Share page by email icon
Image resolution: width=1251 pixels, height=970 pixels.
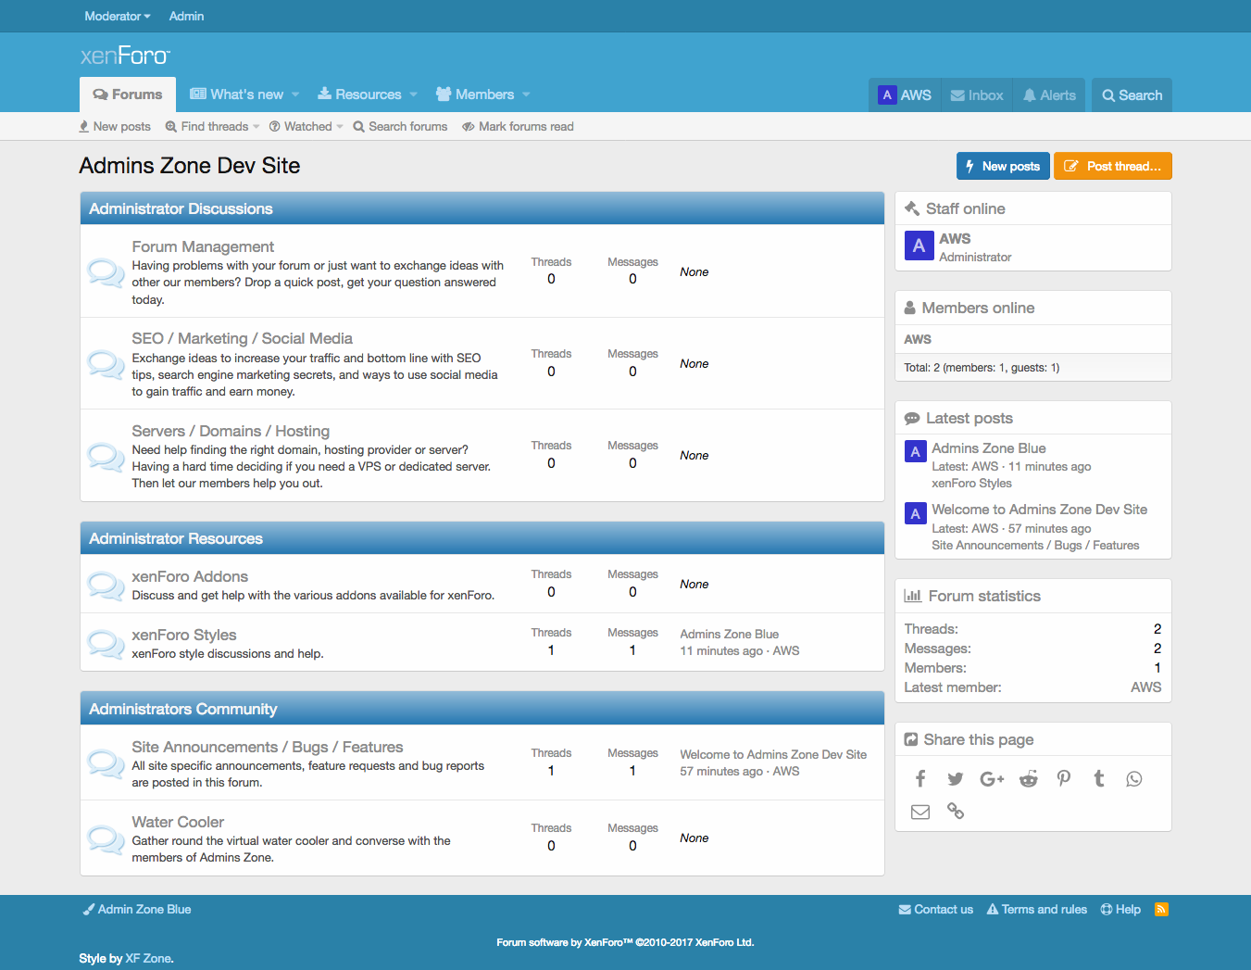coord(920,812)
